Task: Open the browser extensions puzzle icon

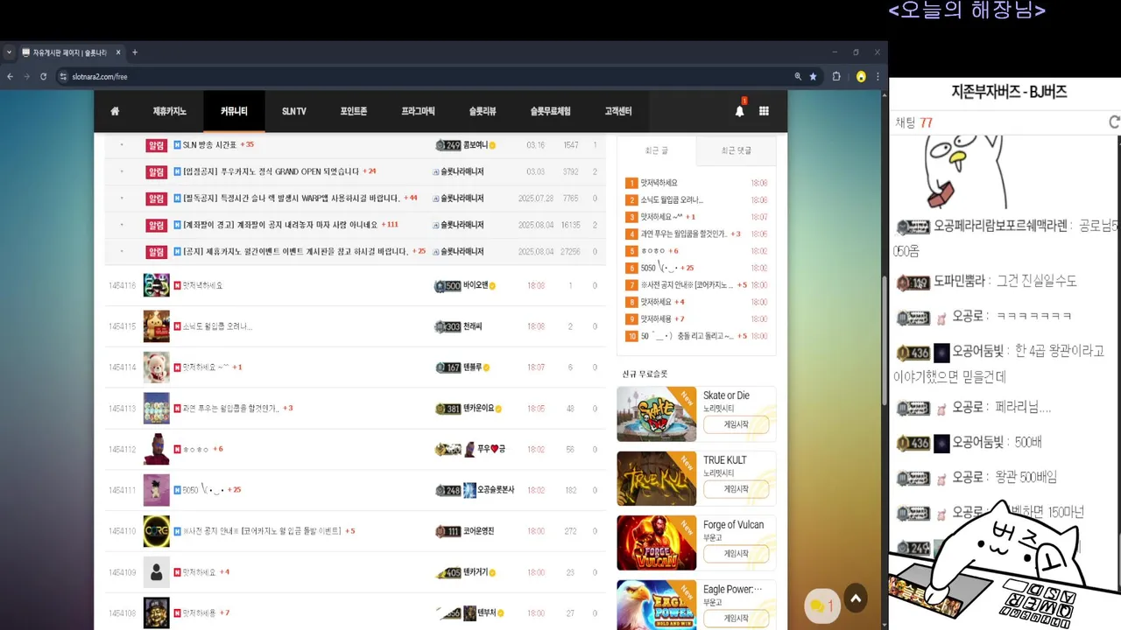Action: point(836,77)
